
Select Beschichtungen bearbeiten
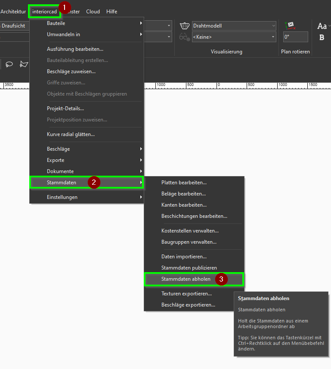point(194,216)
